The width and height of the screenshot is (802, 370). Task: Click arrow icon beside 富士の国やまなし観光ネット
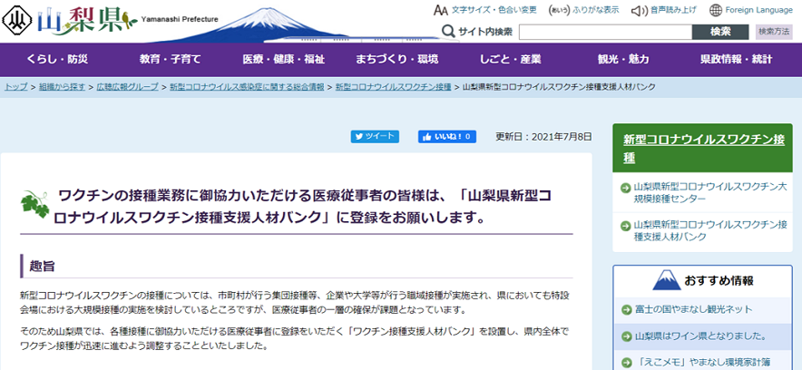tap(626, 310)
